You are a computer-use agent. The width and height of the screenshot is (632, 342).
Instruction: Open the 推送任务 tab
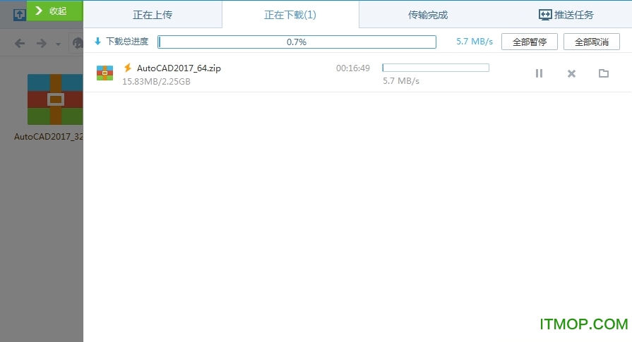[x=566, y=15]
